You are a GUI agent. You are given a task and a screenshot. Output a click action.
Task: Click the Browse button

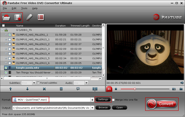coord(103,108)
